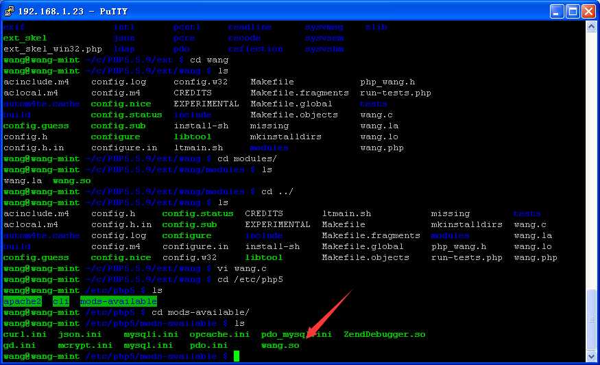Click the title text 192.168.1.23 - PuTTY
600x365 pixels.
[73, 12]
